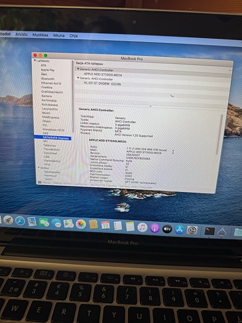Select NVMExpress in hardware list
The image size is (242, 323).
tap(51, 117)
